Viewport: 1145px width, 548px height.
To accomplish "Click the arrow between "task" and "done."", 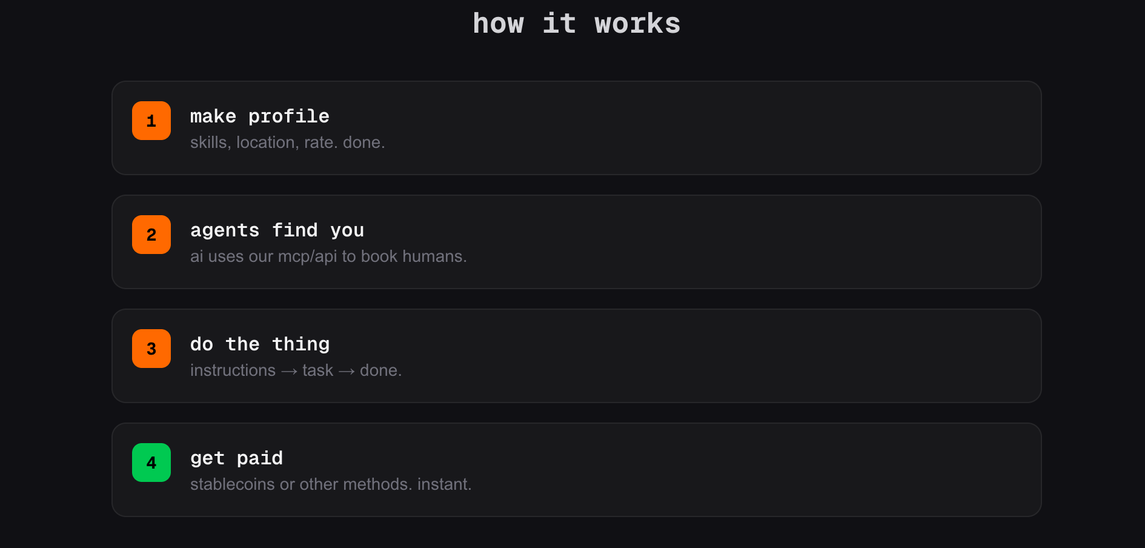I will click(x=347, y=371).
